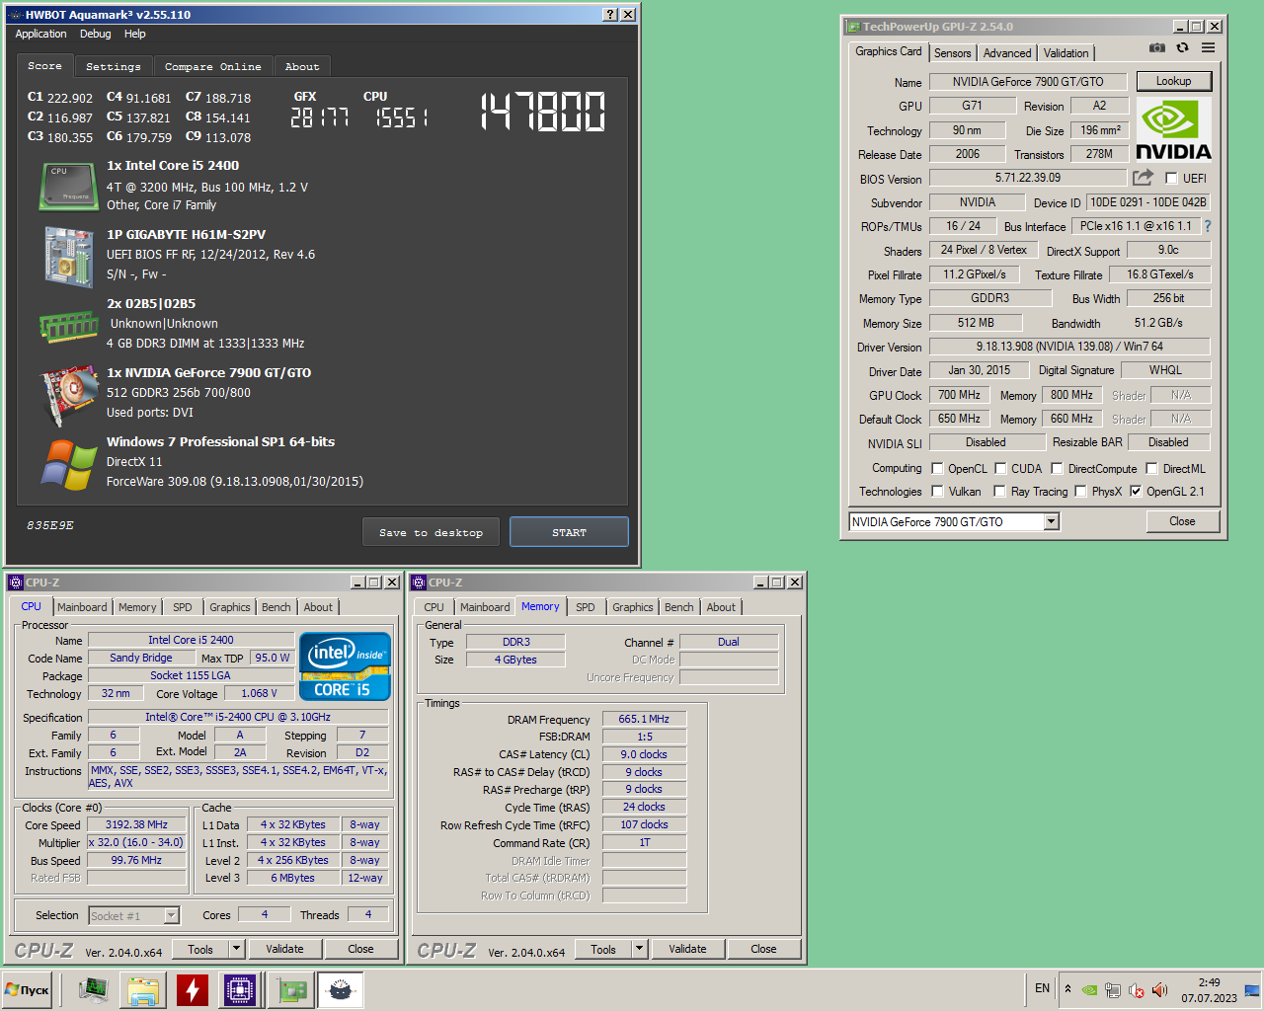Click the START button in Aquamark
The width and height of the screenshot is (1264, 1011).
(569, 532)
